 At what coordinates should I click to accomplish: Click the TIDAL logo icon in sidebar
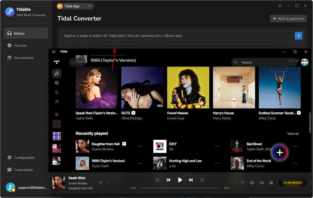pyautogui.click(x=57, y=62)
